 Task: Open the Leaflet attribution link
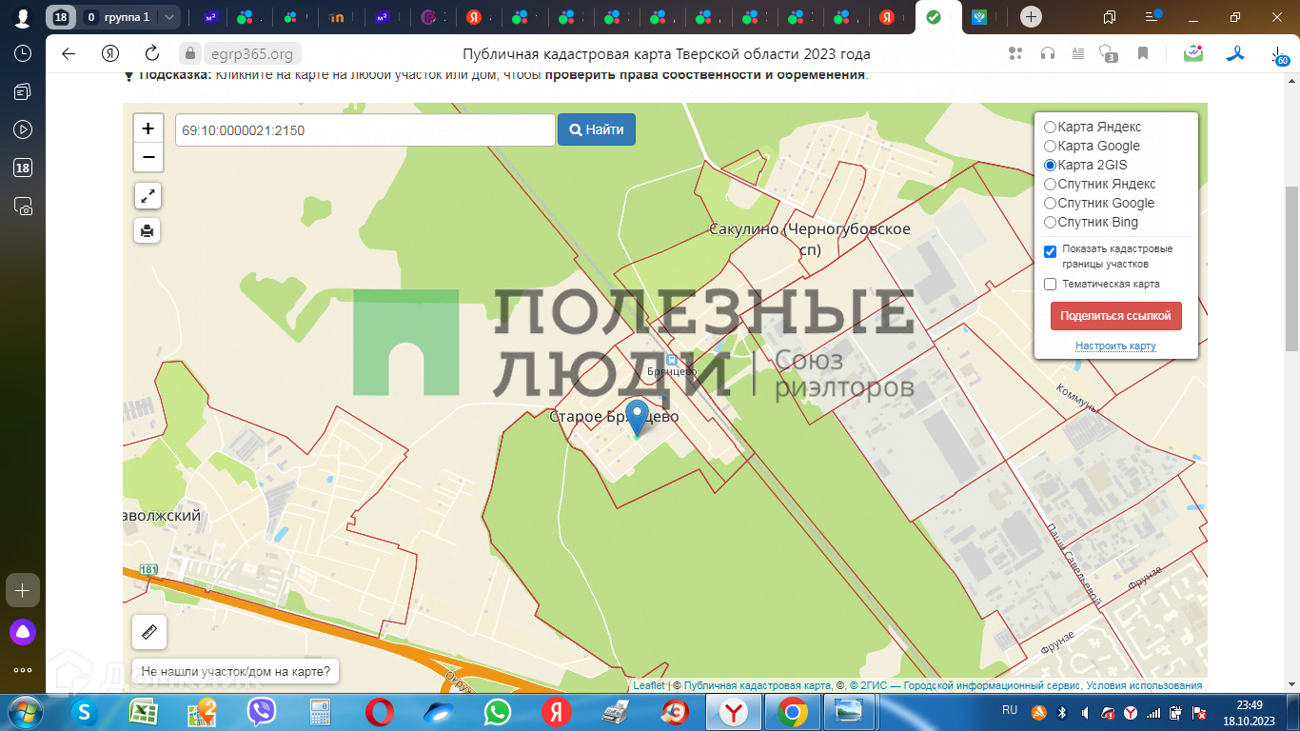(x=649, y=685)
